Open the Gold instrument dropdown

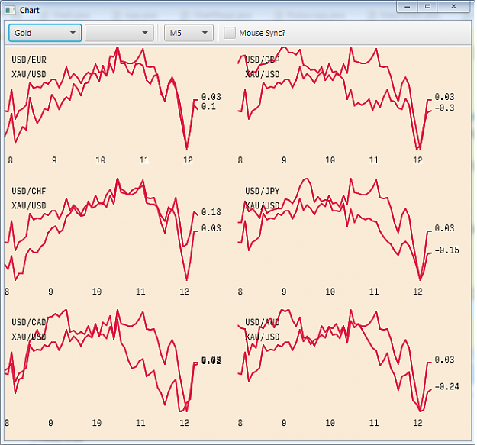45,33
